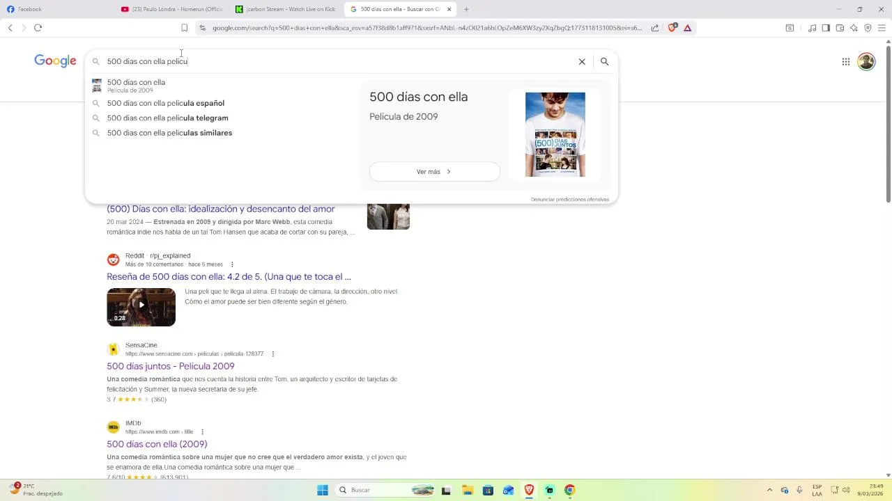Click the SensaCine site name
The image size is (892, 501).
(x=141, y=345)
